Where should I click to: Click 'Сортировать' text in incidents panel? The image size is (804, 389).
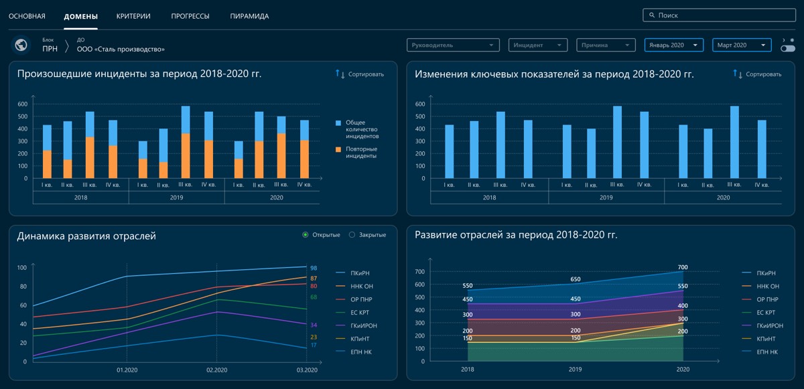click(x=366, y=74)
